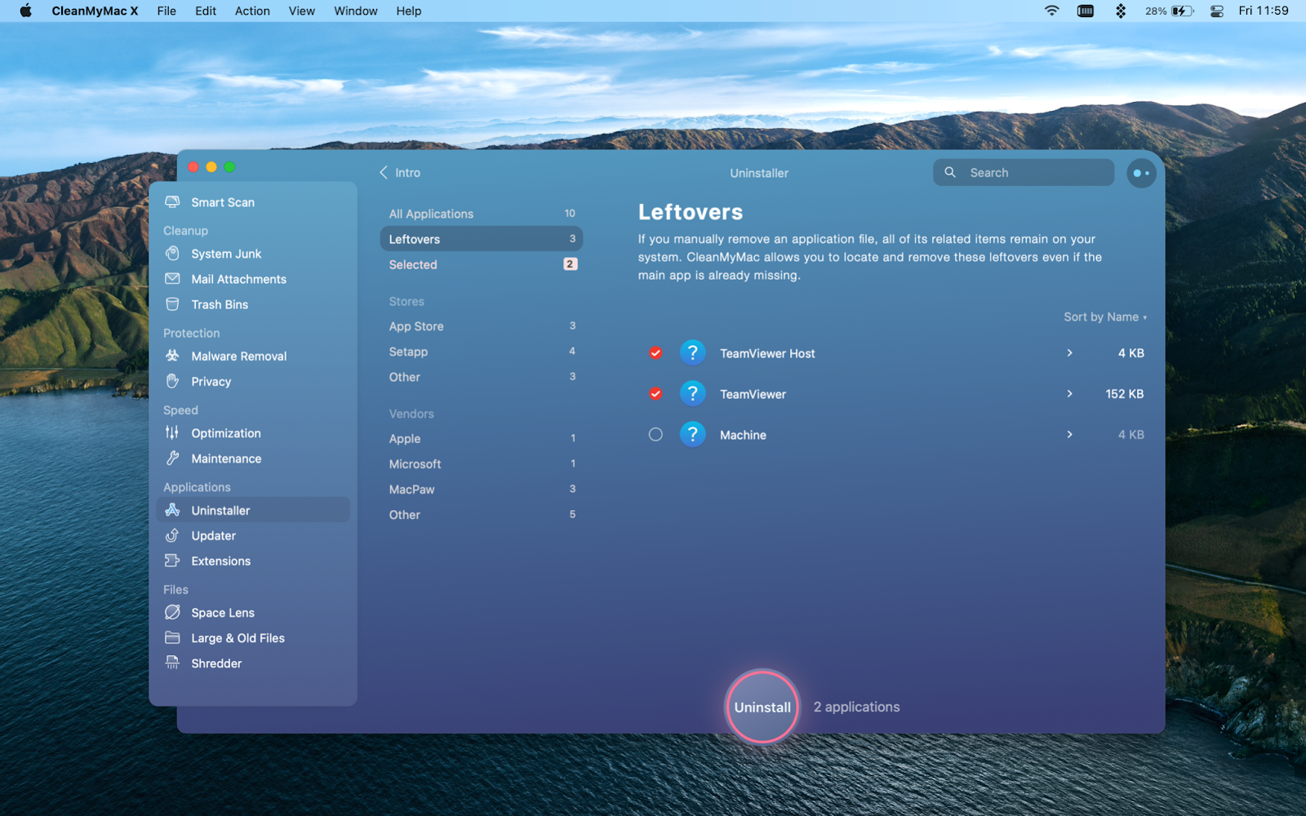1306x816 pixels.
Task: Open the Help menu
Action: 408,11
